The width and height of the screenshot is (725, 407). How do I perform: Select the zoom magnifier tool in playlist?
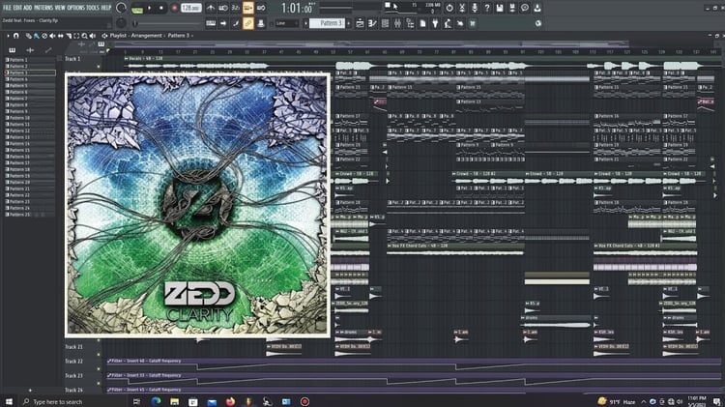(x=85, y=36)
